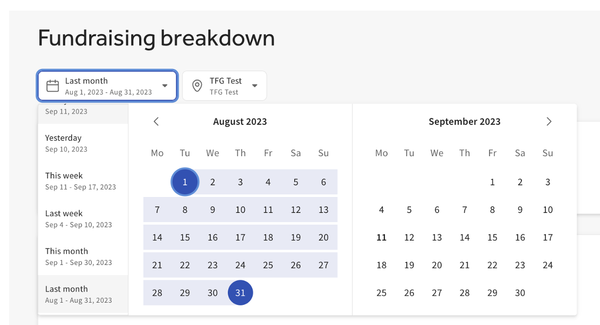The width and height of the screenshot is (600, 325).
Task: Go to next month using right arrow
Action: coord(549,122)
